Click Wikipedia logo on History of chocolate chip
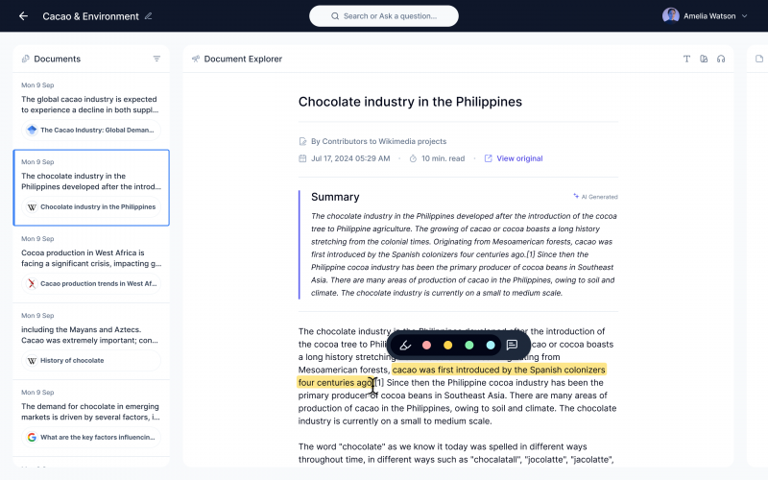Viewport: 768px width, 480px height. 32,361
